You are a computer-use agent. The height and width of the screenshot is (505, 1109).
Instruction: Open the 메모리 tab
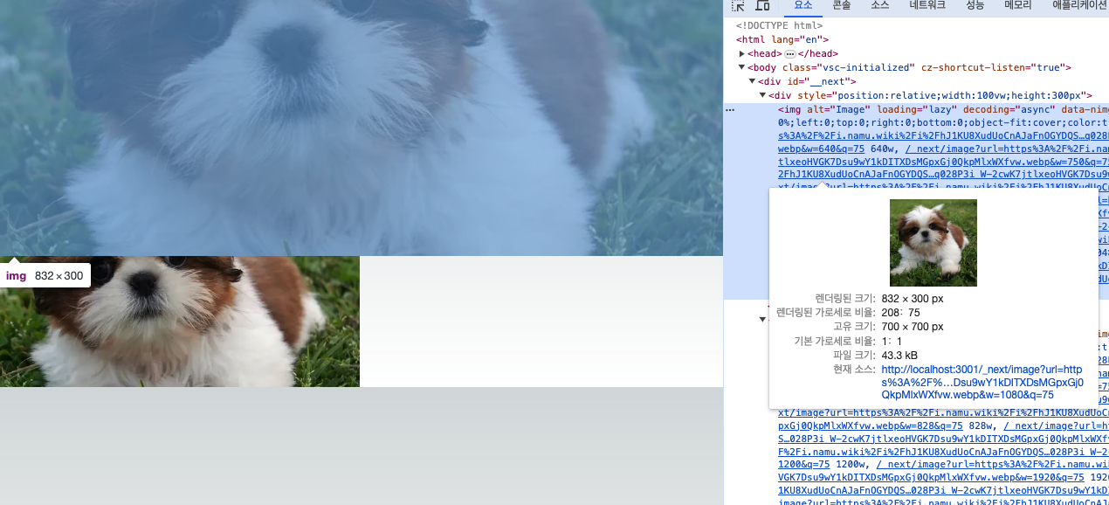pyautogui.click(x=1018, y=5)
